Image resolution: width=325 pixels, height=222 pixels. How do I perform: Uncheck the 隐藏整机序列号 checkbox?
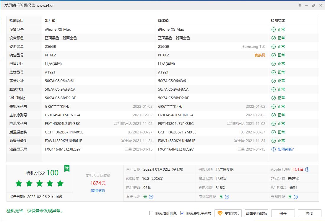pos(182,213)
